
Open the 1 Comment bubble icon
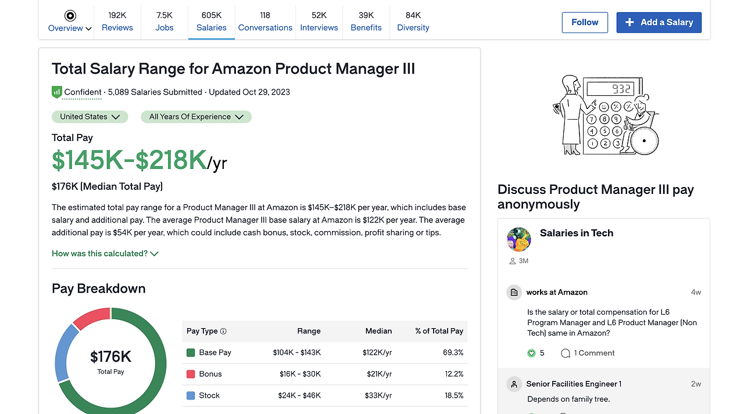click(x=565, y=353)
